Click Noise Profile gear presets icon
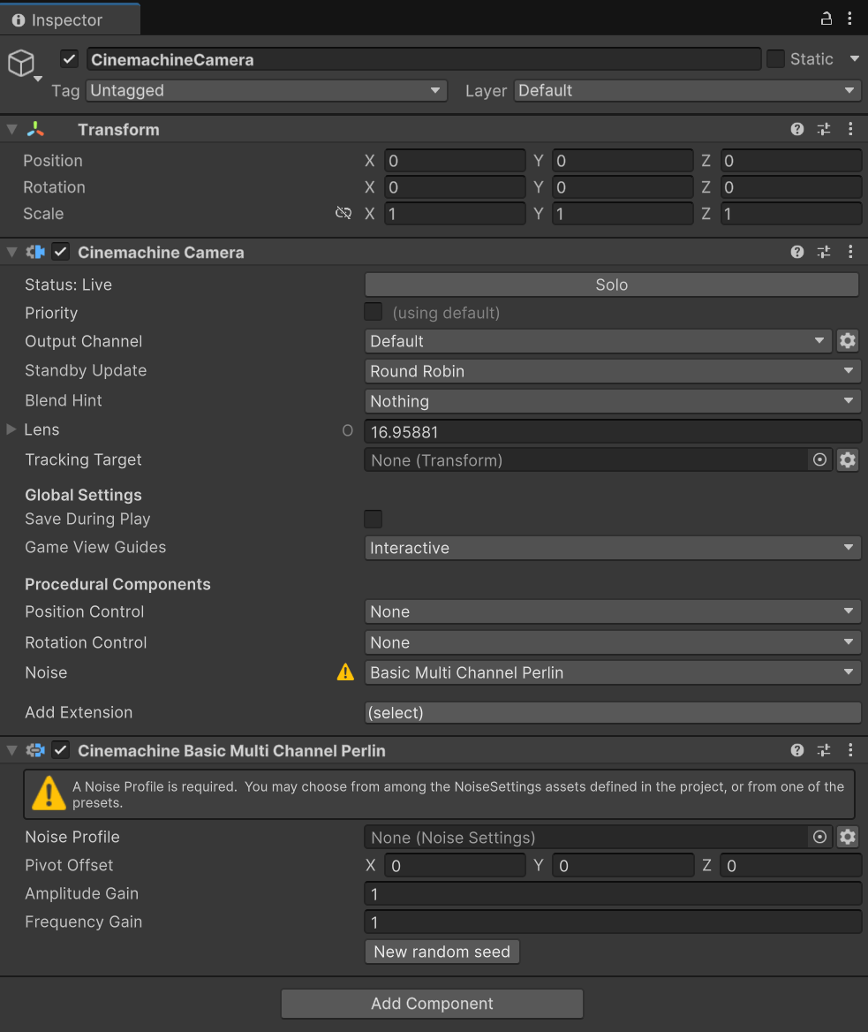868x1032 pixels. coord(848,838)
